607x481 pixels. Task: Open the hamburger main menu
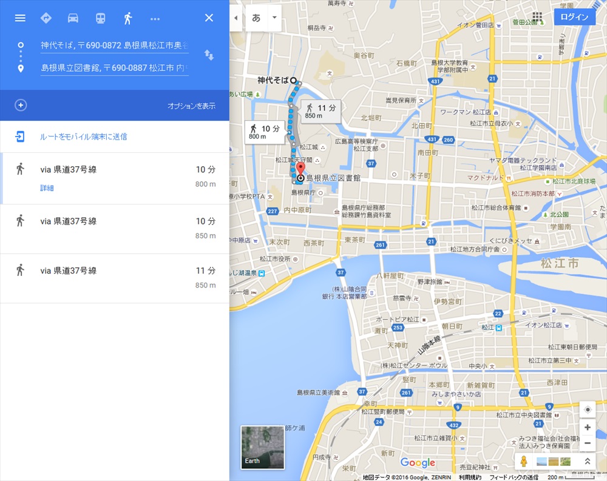point(20,18)
